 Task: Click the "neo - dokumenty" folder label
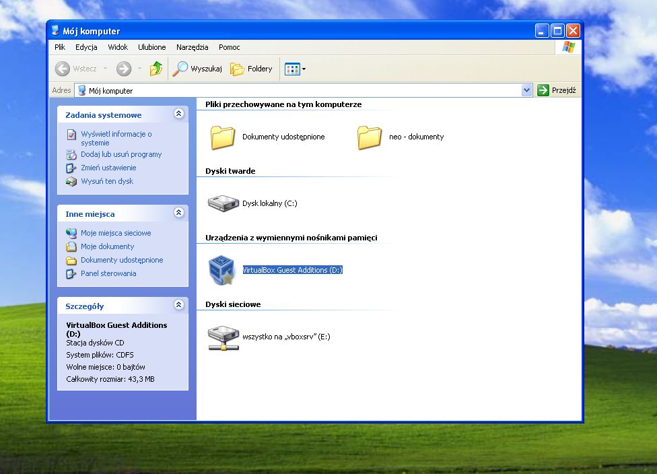click(417, 137)
